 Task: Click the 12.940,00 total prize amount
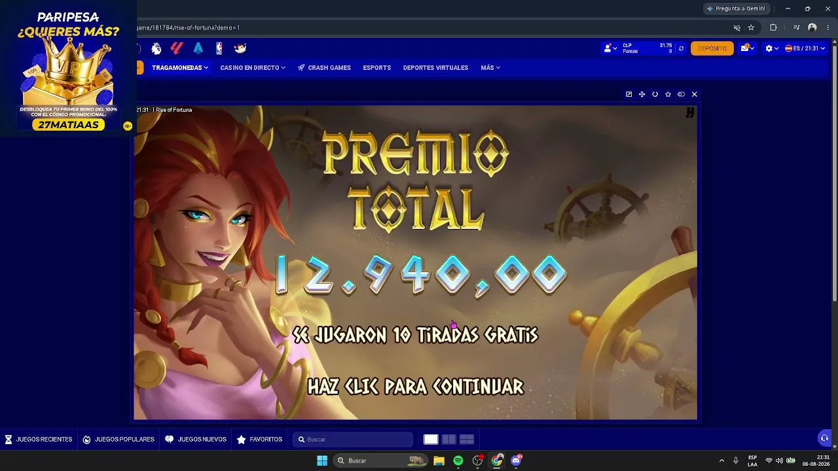[421, 274]
